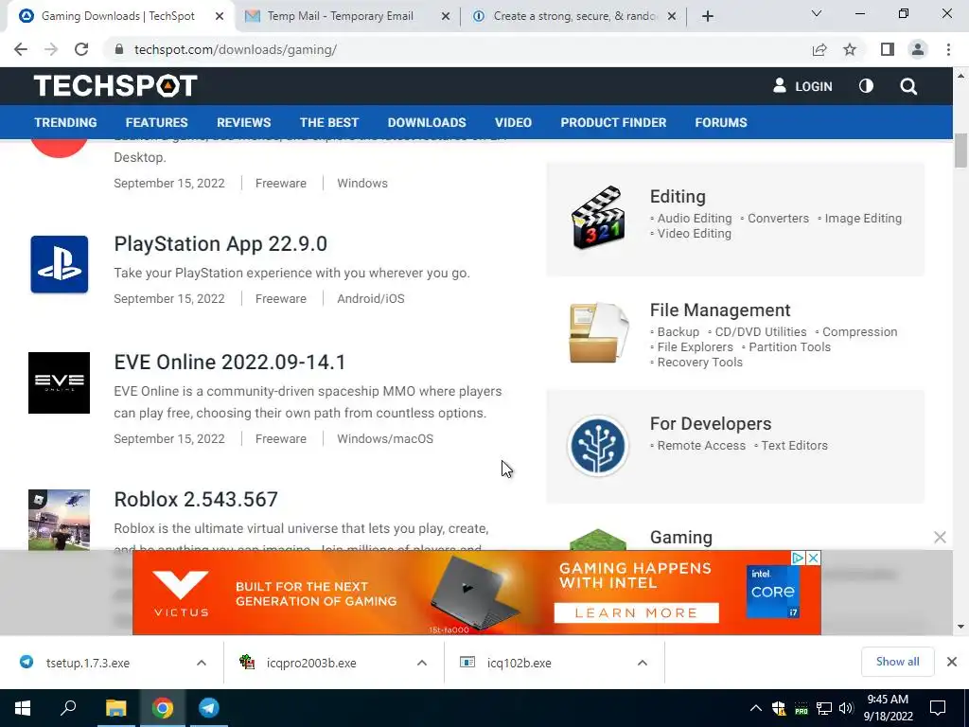Screen dimensions: 969x727
Task: Open File Explorer from the taskbar
Action: click(x=115, y=708)
